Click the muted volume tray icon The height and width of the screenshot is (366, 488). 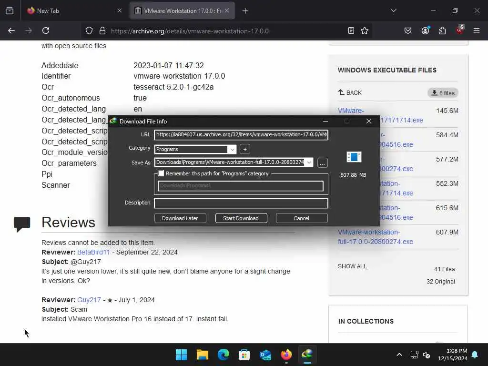427,355
